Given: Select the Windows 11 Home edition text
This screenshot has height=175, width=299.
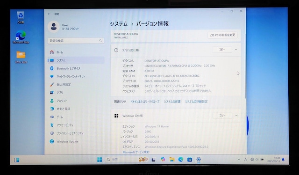Looking at the screenshot, I should (x=157, y=126).
